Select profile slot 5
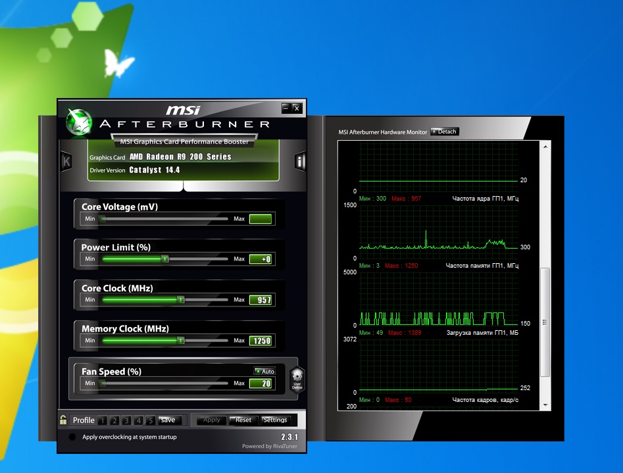623x473 pixels. coord(150,420)
